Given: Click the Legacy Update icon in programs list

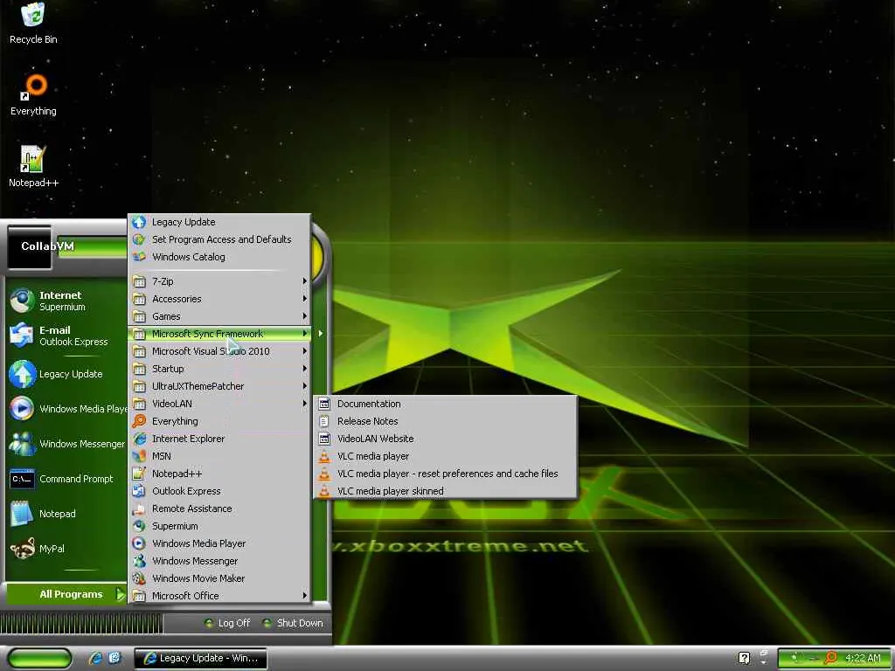Looking at the screenshot, I should point(139,222).
